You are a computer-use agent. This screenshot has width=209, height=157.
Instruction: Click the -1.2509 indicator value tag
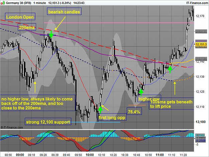click(x=201, y=141)
